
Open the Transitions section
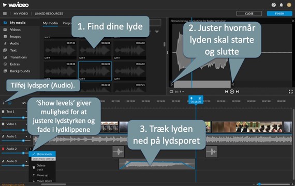(x=18, y=57)
